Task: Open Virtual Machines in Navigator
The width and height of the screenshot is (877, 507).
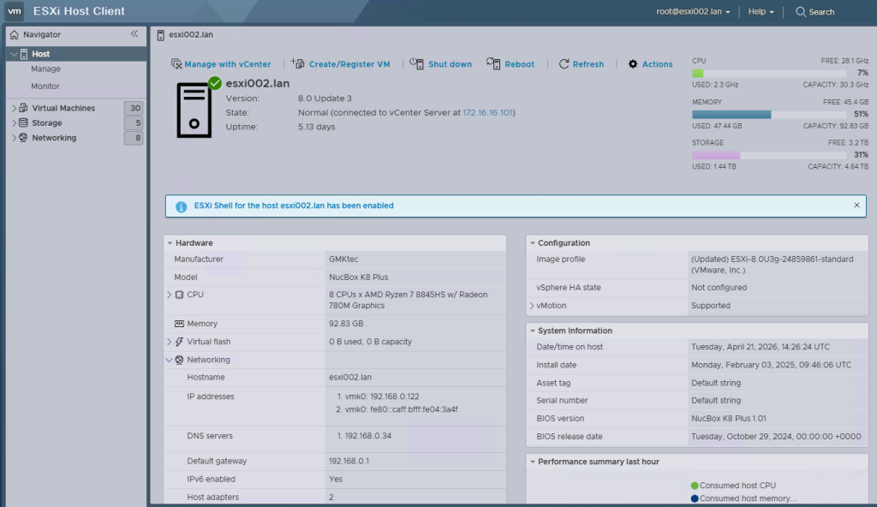Action: pyautogui.click(x=63, y=108)
